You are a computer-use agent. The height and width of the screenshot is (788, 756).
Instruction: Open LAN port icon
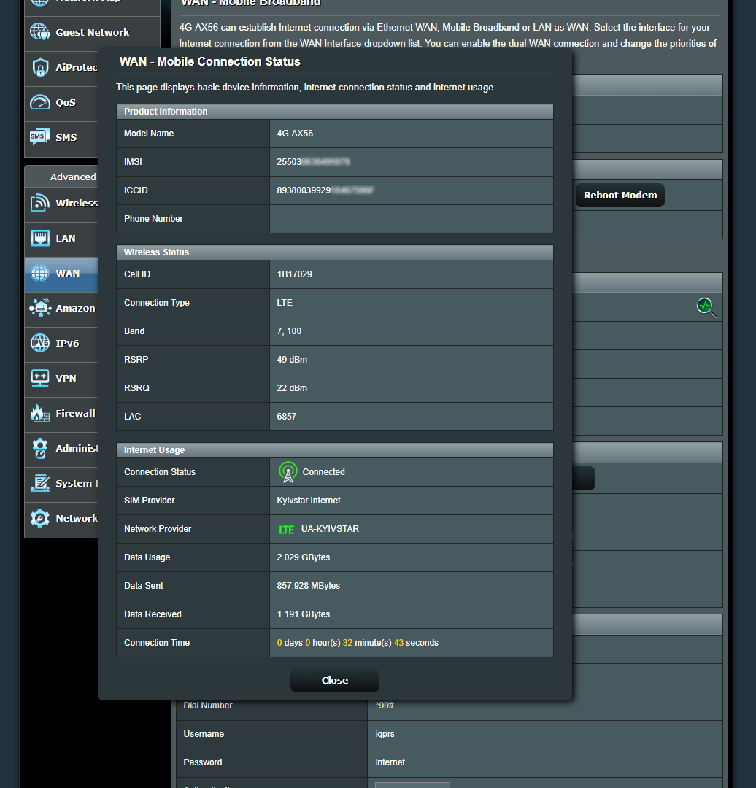coord(39,238)
